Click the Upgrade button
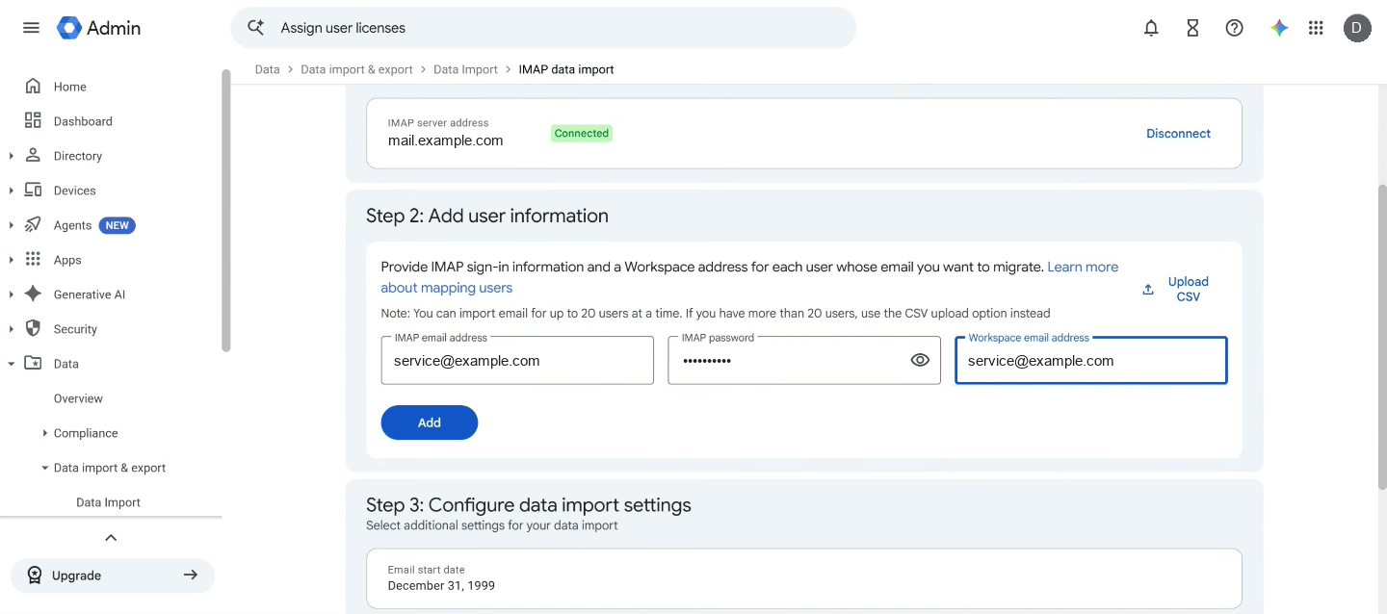The width and height of the screenshot is (1387, 614). tap(113, 576)
